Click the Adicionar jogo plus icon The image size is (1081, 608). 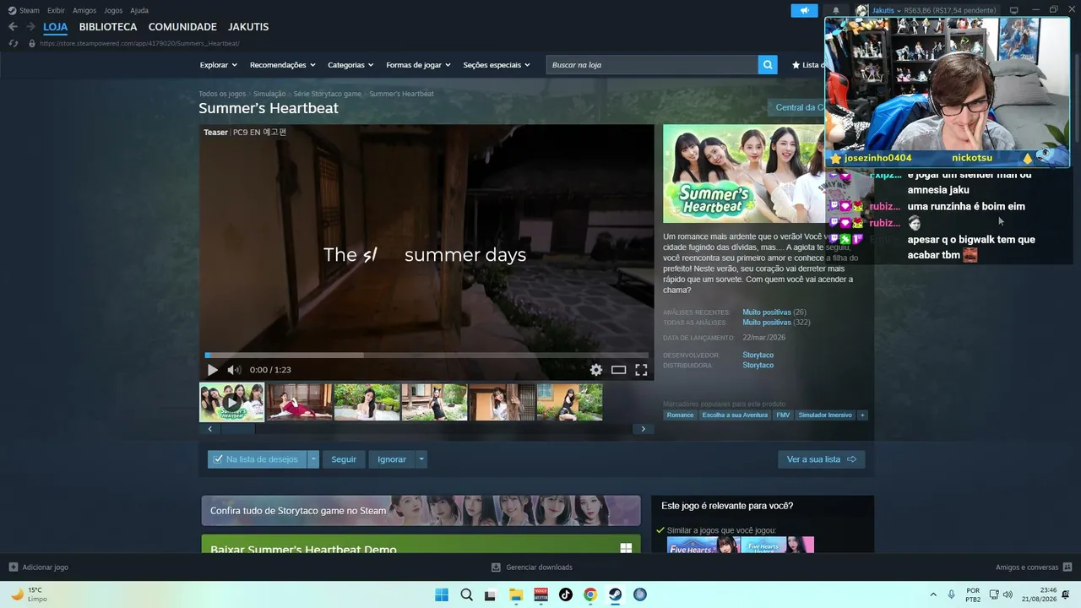point(14,567)
